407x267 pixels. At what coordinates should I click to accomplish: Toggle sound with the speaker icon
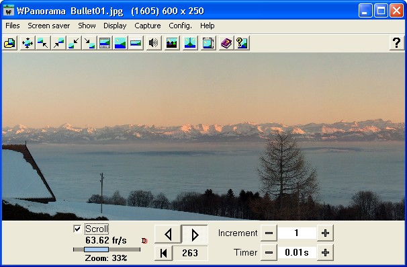[153, 42]
